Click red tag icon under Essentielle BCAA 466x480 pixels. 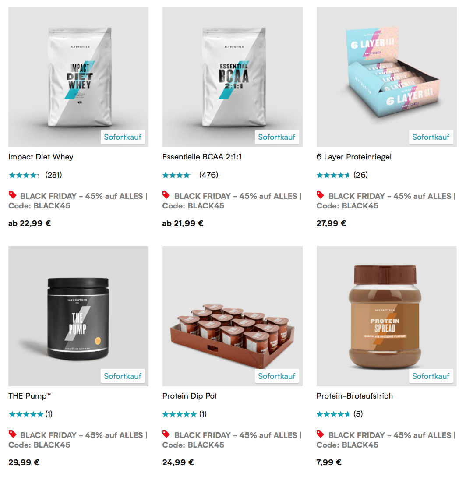point(166,195)
